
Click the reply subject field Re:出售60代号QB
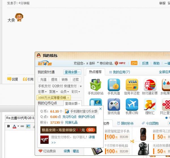(x=20, y=118)
